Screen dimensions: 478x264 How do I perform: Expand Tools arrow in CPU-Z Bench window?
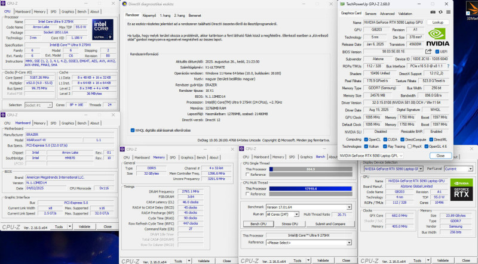pos(308,260)
